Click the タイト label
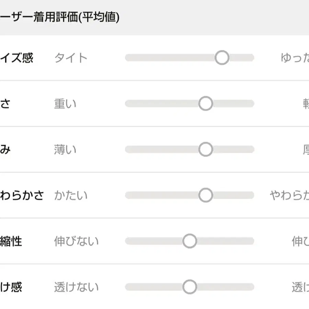Viewport: 309px width, 309px height. pyautogui.click(x=71, y=58)
